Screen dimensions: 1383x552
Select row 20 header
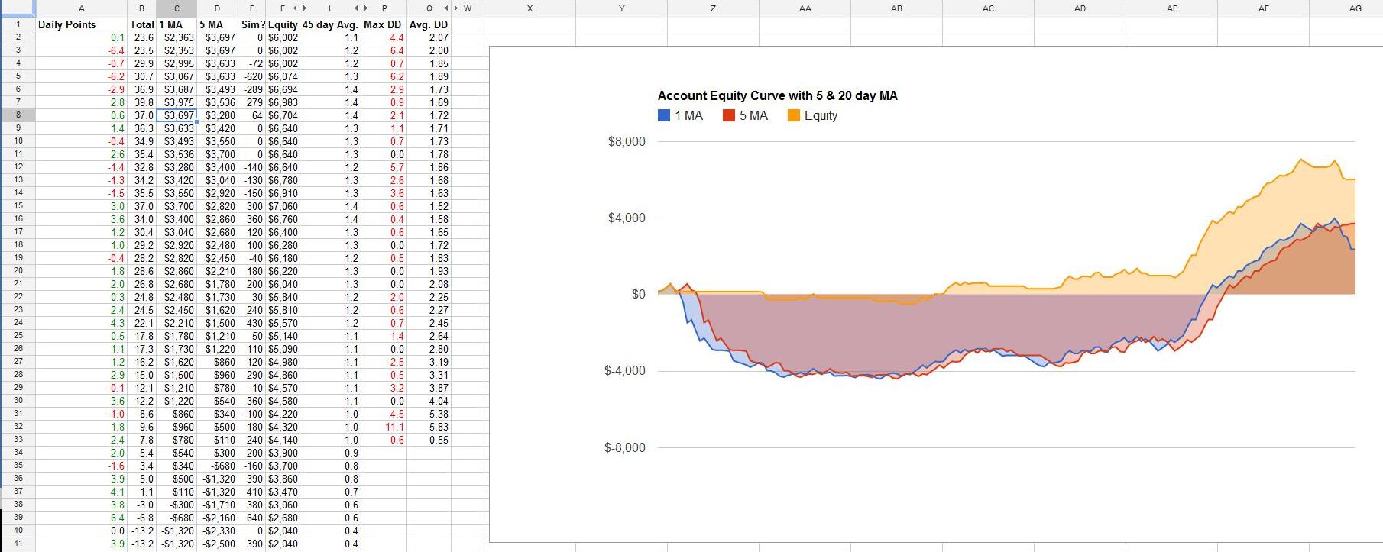click(18, 271)
